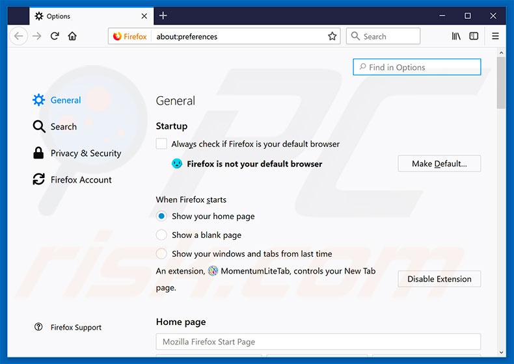The image size is (514, 364).
Task: Click the Firefox Account sync icon
Action: 38,179
